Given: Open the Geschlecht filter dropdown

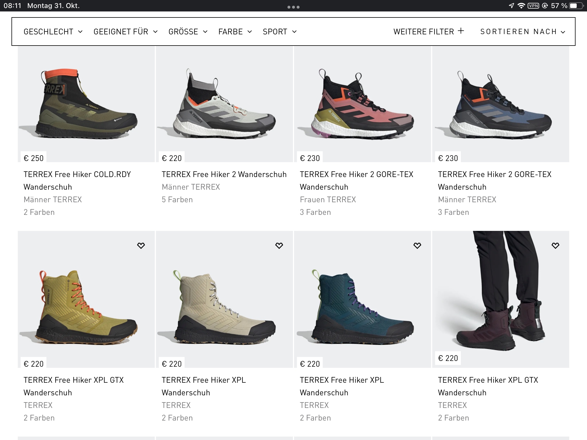Looking at the screenshot, I should 53,32.
